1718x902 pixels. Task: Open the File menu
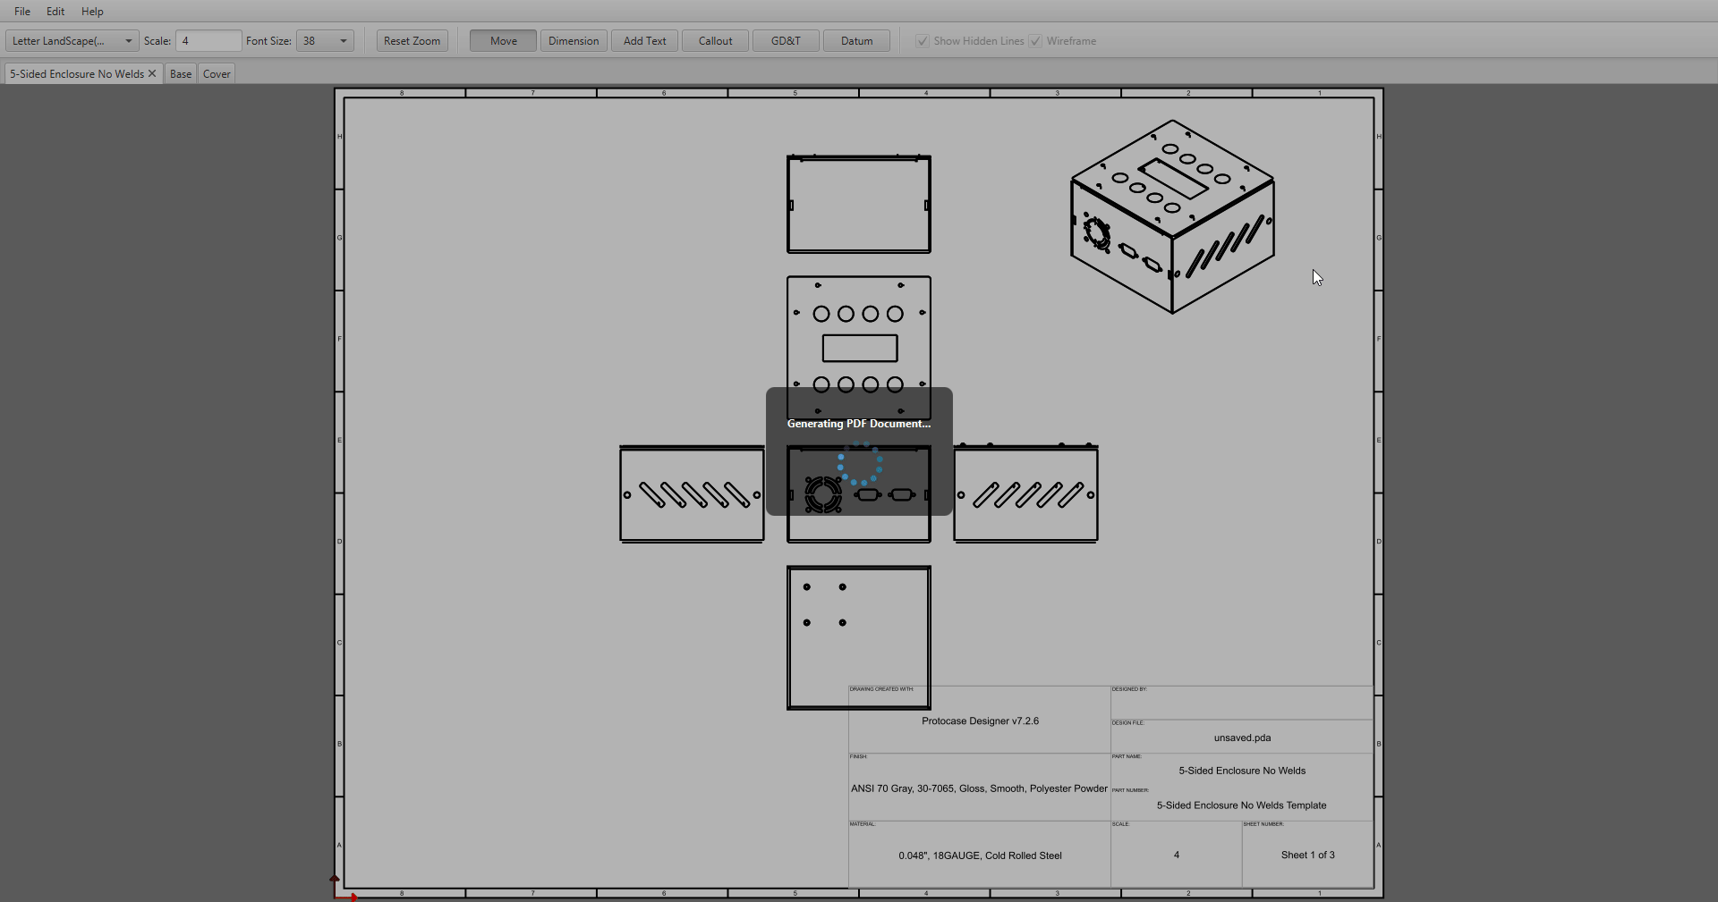tap(22, 12)
